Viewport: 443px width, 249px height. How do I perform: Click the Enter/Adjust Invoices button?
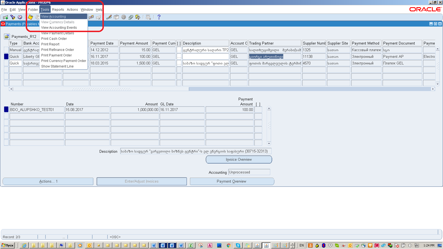click(141, 181)
